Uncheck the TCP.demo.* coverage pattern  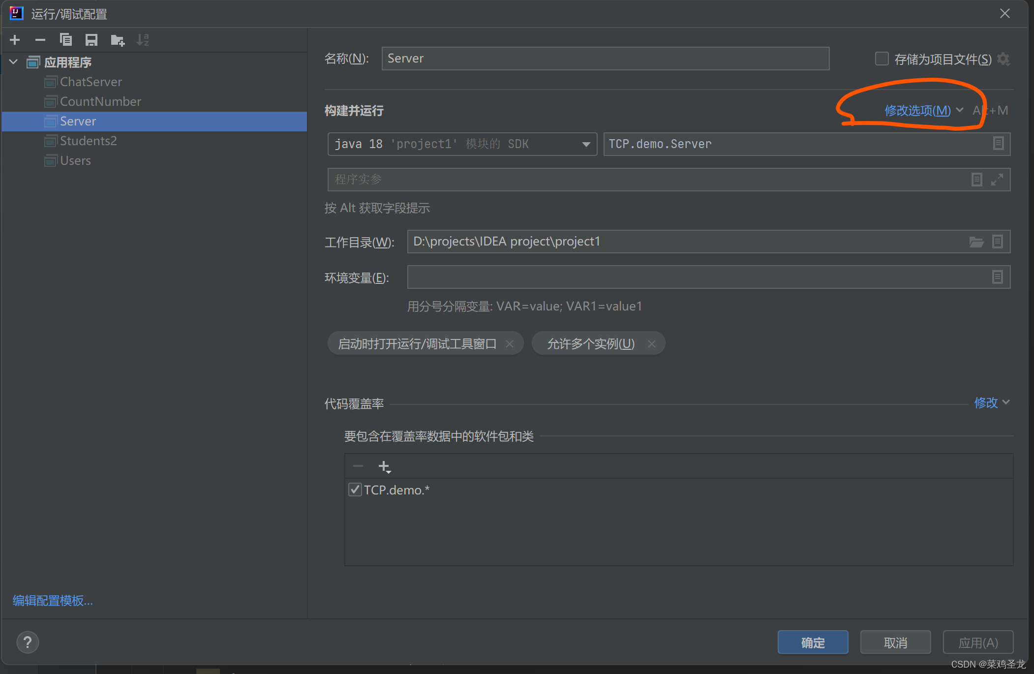(355, 490)
